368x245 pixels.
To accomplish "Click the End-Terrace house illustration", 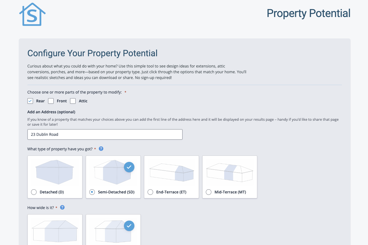I will click(x=171, y=172).
